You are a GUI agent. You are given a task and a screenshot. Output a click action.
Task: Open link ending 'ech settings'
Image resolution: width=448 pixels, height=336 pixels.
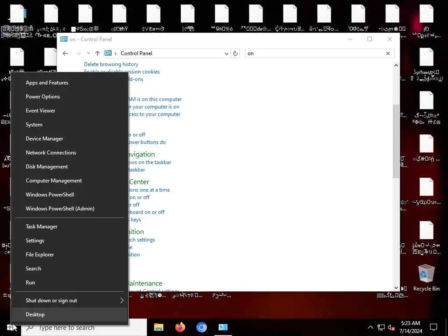(x=142, y=240)
